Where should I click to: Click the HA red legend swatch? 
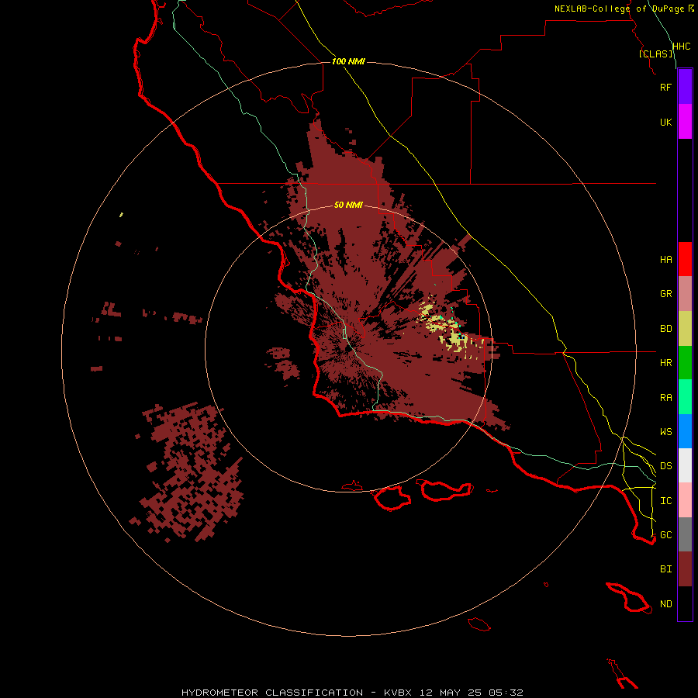[x=685, y=259]
